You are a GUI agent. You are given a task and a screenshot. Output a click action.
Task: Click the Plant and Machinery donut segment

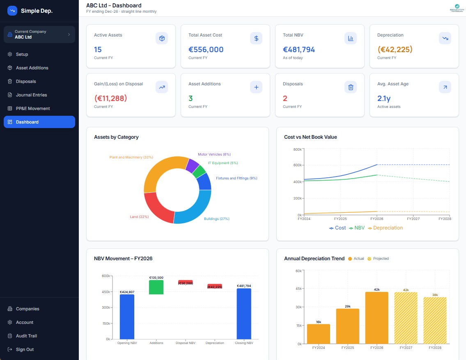[161, 169]
